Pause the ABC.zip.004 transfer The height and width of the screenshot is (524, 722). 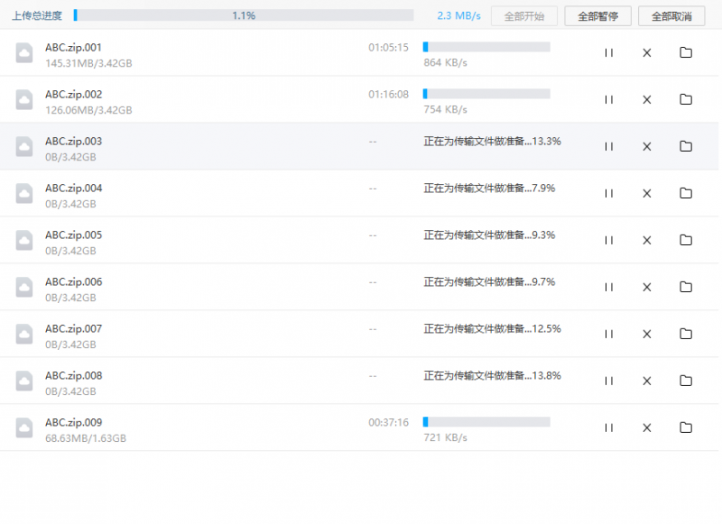click(x=608, y=193)
